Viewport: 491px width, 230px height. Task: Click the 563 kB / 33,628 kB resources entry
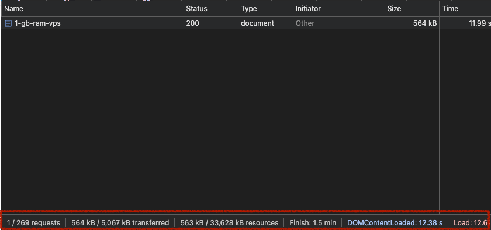tap(229, 223)
